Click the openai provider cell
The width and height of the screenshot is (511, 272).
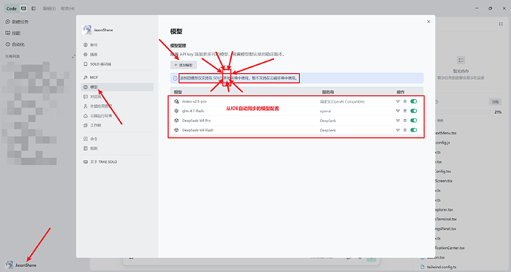coord(325,111)
